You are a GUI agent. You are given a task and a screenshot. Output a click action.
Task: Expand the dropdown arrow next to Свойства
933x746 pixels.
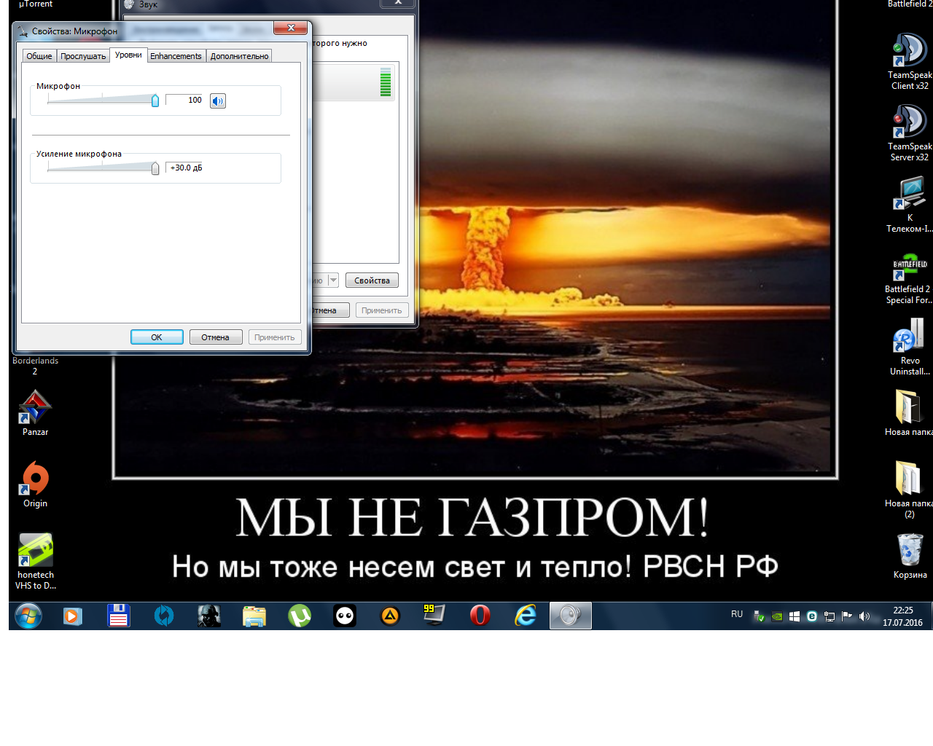(x=333, y=280)
